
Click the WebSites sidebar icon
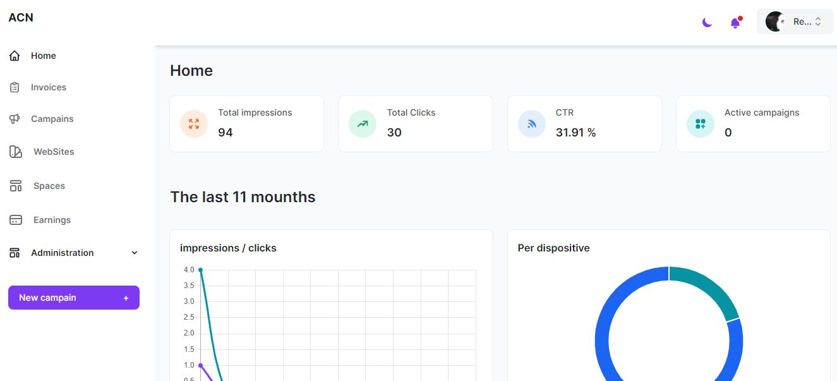click(16, 152)
